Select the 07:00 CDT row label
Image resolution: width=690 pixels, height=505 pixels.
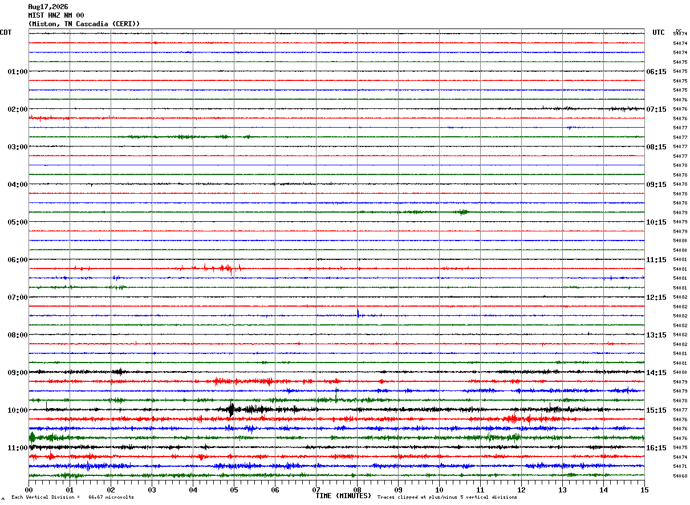click(18, 298)
